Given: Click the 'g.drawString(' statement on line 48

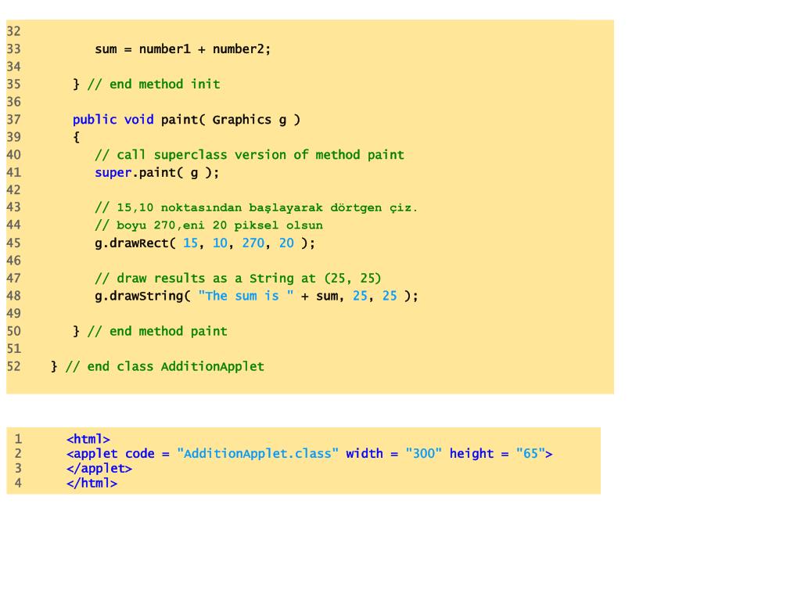Looking at the screenshot, I should [x=142, y=296].
